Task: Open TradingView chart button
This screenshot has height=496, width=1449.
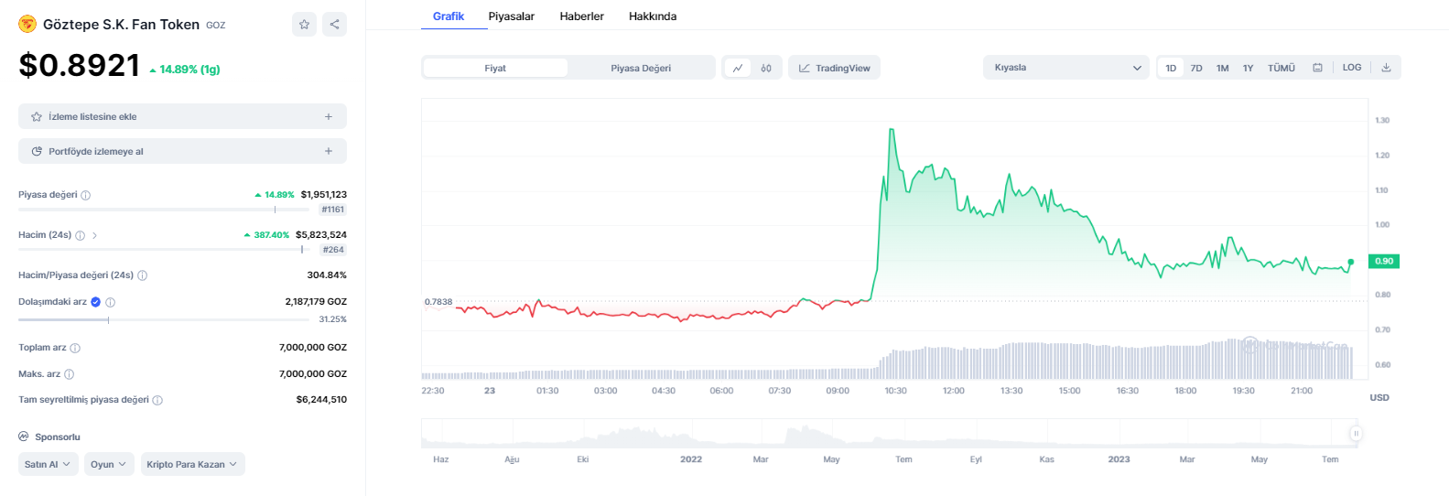Action: (834, 68)
